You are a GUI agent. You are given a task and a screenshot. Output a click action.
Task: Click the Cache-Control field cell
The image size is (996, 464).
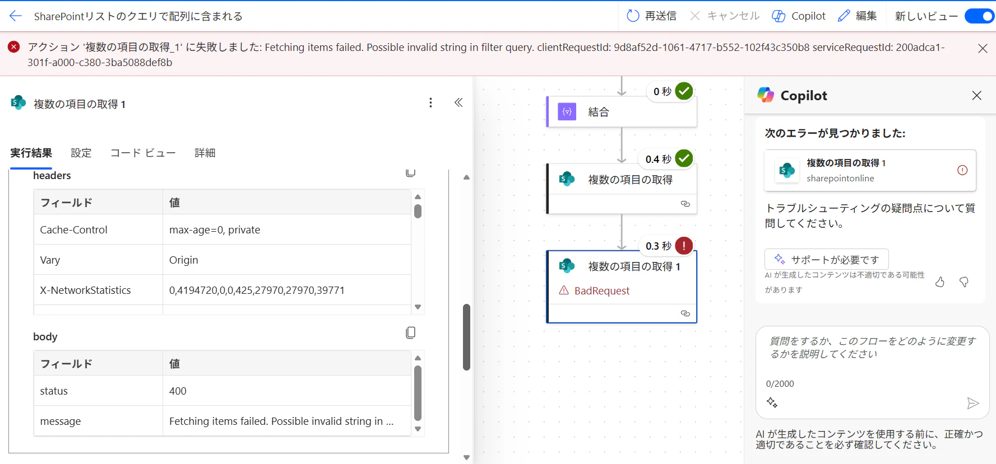(98, 229)
